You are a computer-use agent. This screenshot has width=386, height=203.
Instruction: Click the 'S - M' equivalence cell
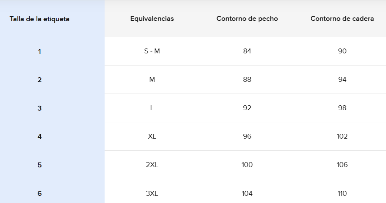(x=152, y=51)
